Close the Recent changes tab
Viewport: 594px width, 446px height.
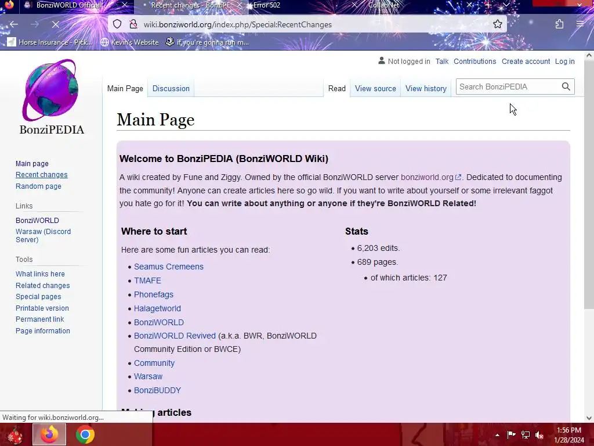(x=240, y=5)
